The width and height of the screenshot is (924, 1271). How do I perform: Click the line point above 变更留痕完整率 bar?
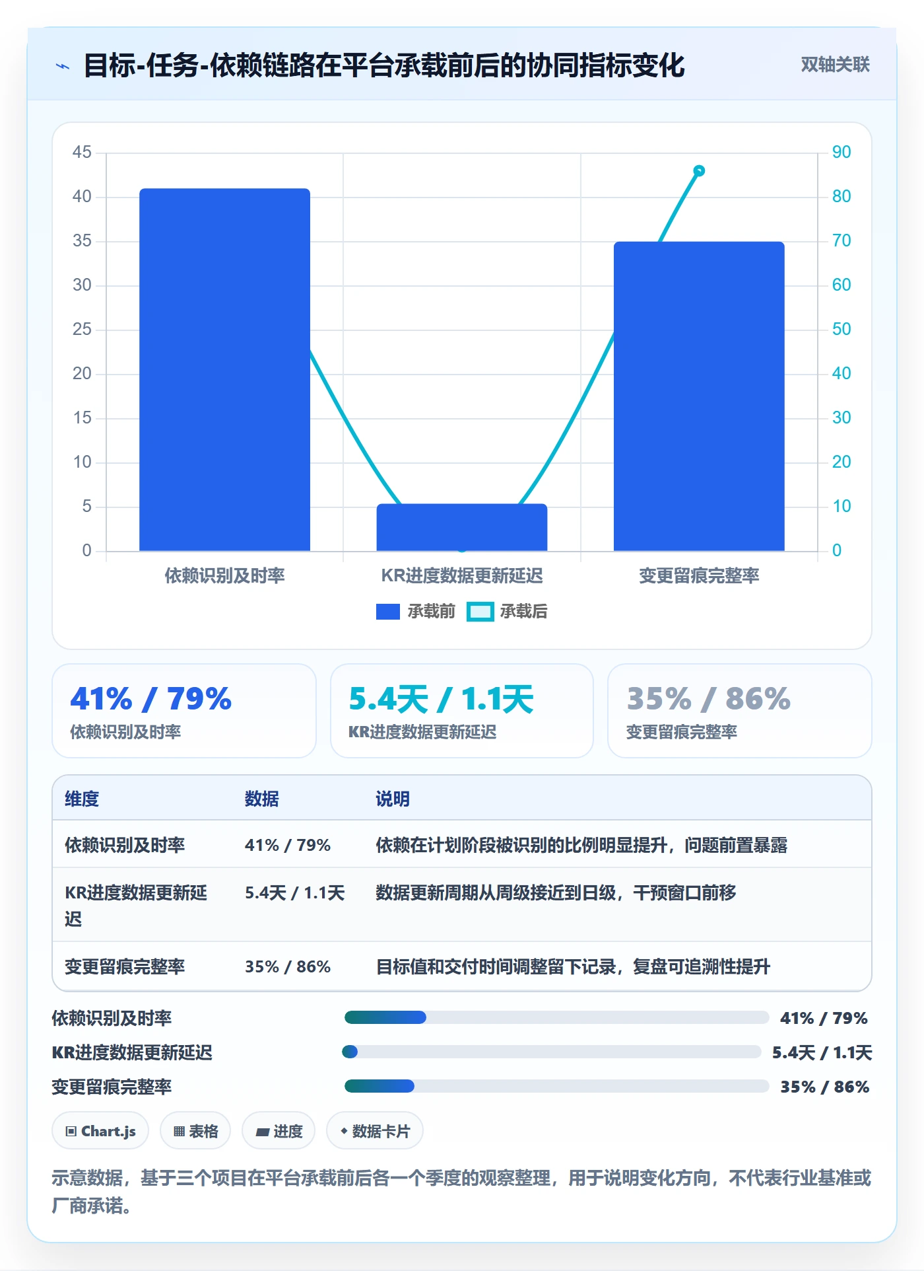pyautogui.click(x=699, y=171)
